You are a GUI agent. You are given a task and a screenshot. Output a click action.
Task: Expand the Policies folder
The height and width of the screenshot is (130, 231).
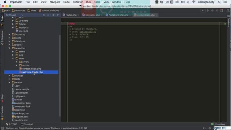13,24
